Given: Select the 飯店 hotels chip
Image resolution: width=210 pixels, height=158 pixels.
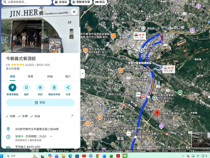Looking at the screenshot, I should [x=100, y=2].
